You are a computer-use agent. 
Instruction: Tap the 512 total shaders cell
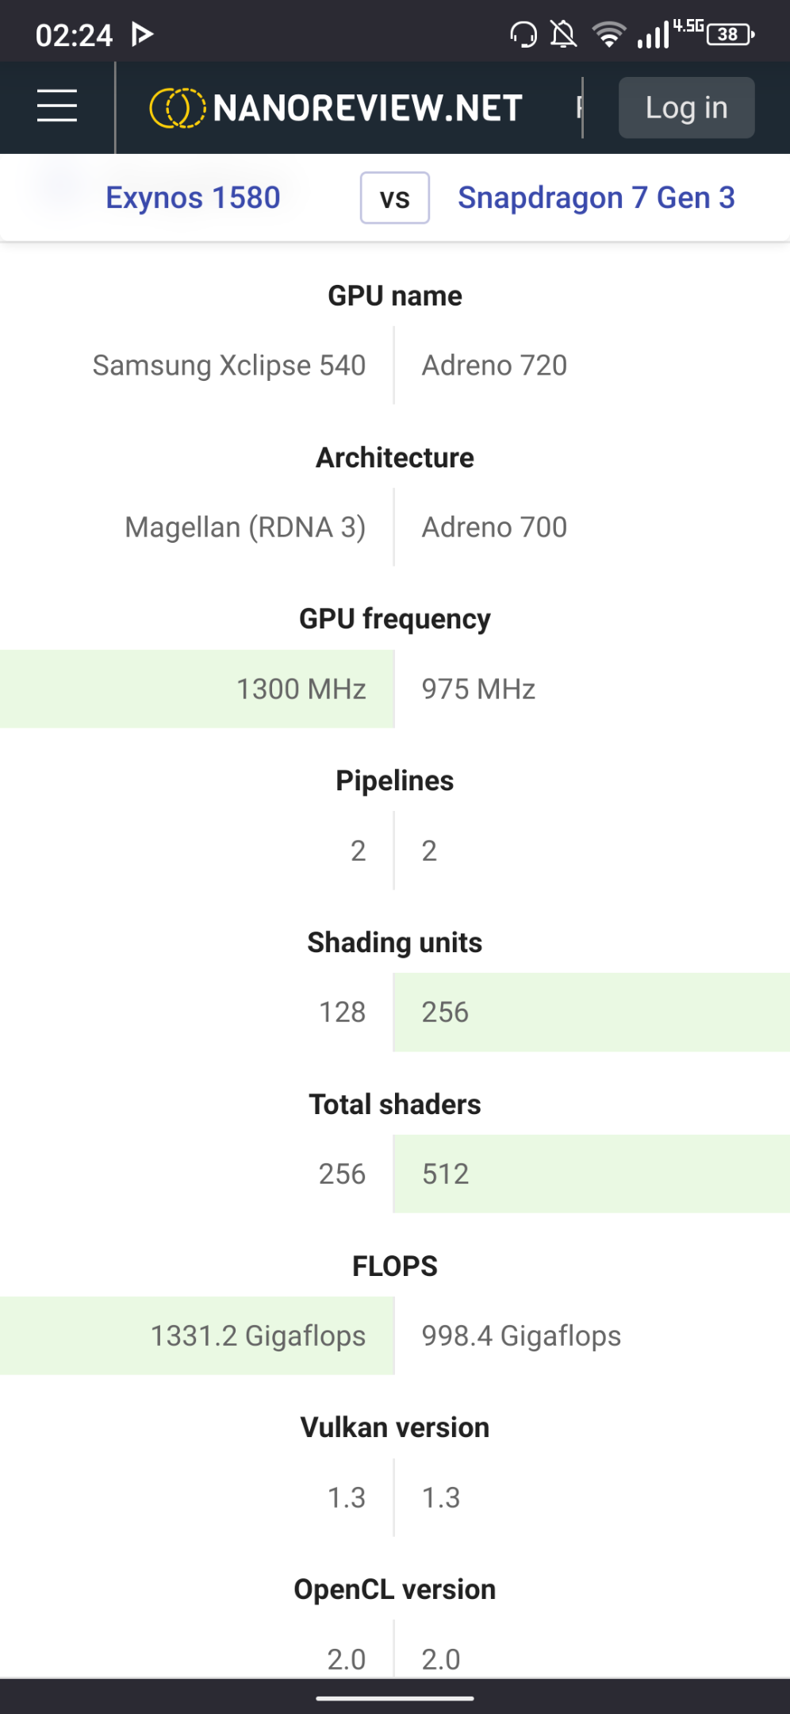[592, 1174]
